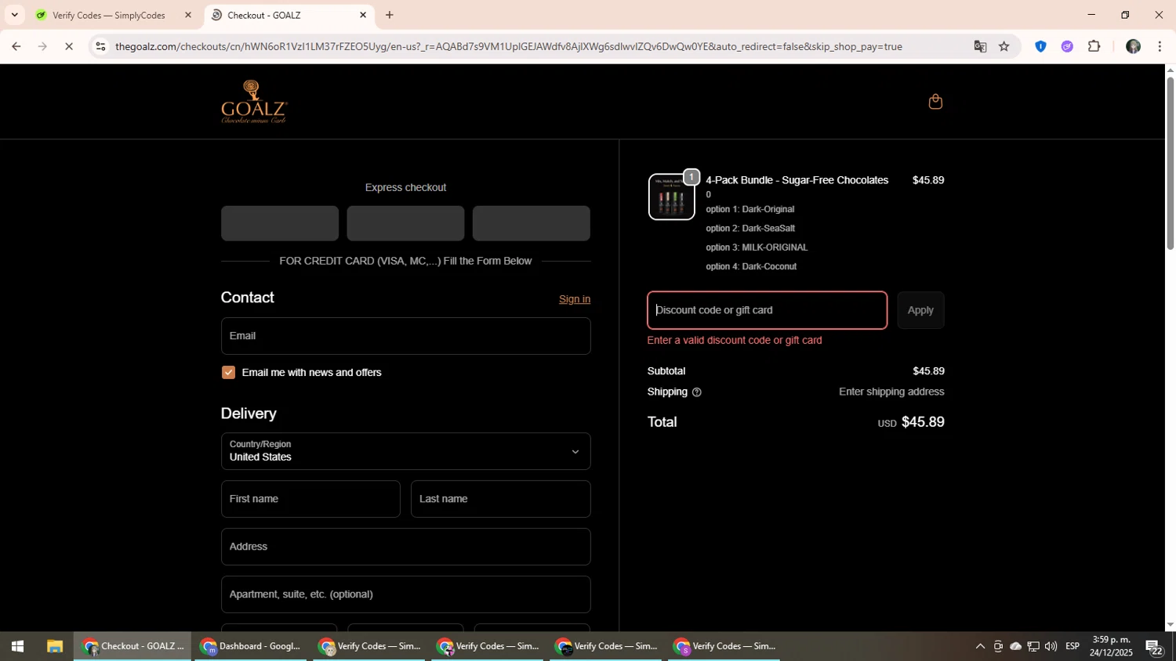Go back to previous page
1176x661 pixels.
click(x=16, y=47)
